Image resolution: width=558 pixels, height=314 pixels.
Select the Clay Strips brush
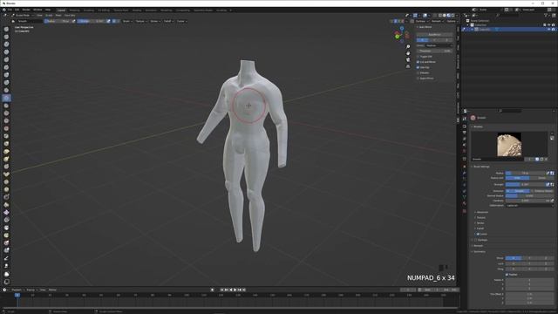tap(6, 52)
